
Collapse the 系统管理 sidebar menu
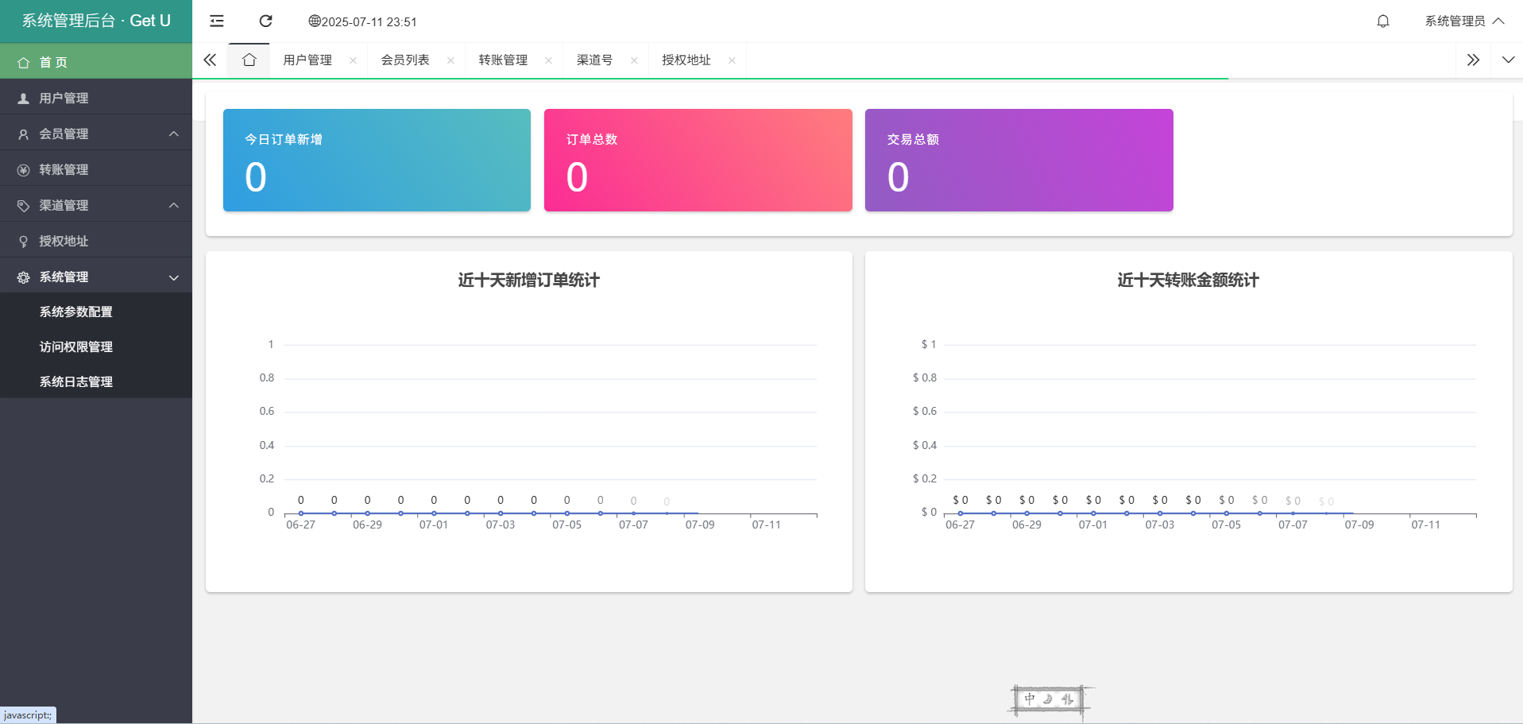pyautogui.click(x=95, y=277)
